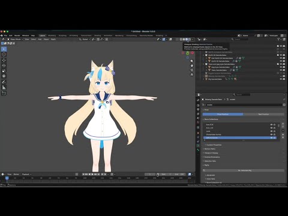Expand the Viewport Display panel
This screenshot has height=216, width=288.
click(x=211, y=153)
